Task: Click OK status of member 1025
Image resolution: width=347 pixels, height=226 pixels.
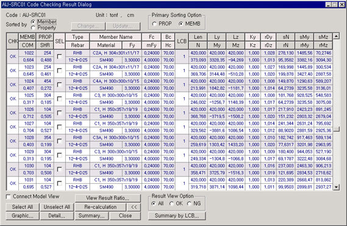Action: [13, 98]
